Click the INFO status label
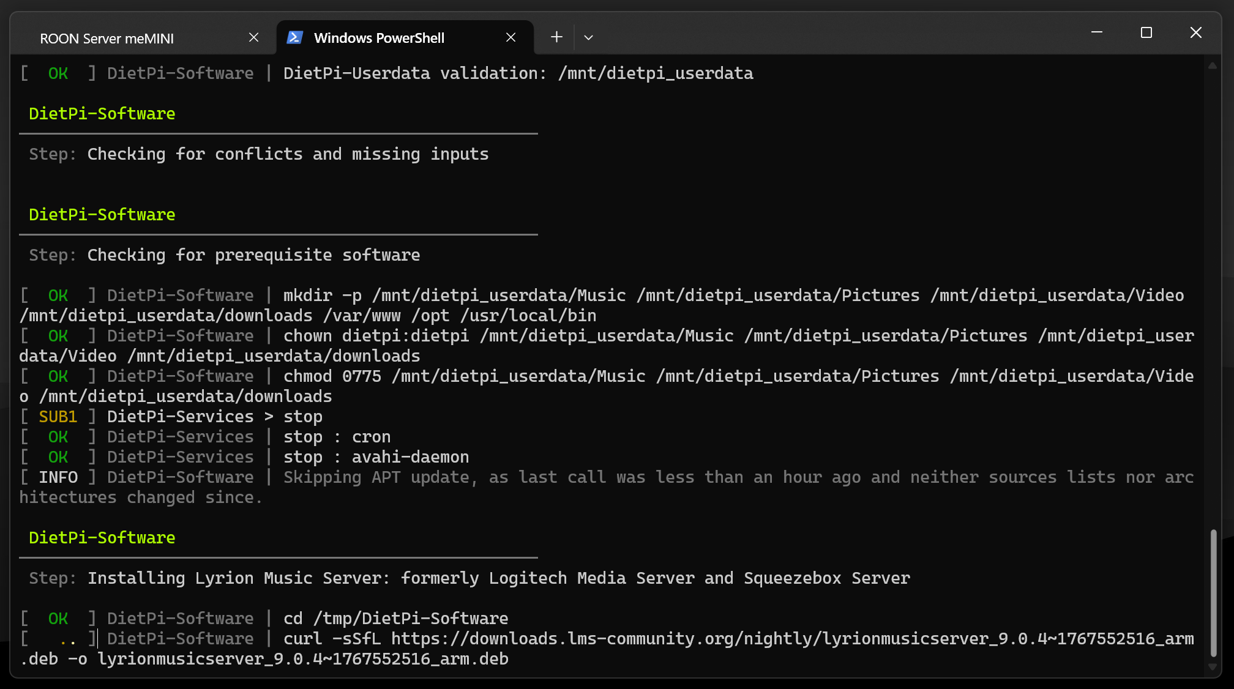The height and width of the screenshot is (689, 1234). click(x=58, y=477)
